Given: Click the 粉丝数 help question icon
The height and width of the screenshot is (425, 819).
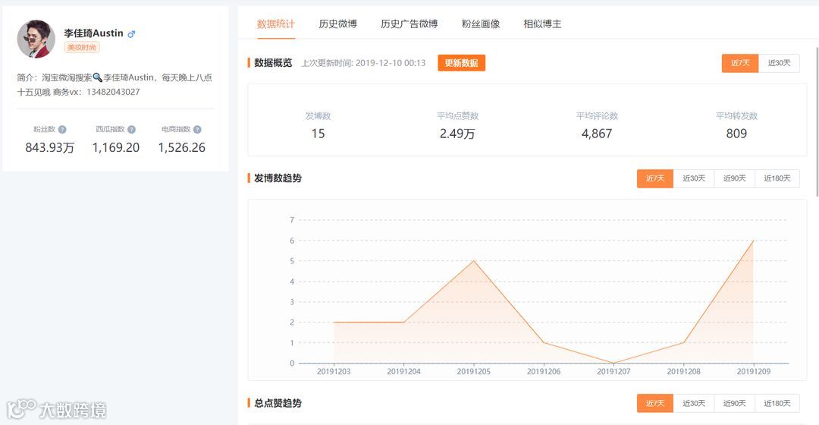Looking at the screenshot, I should click(x=62, y=130).
